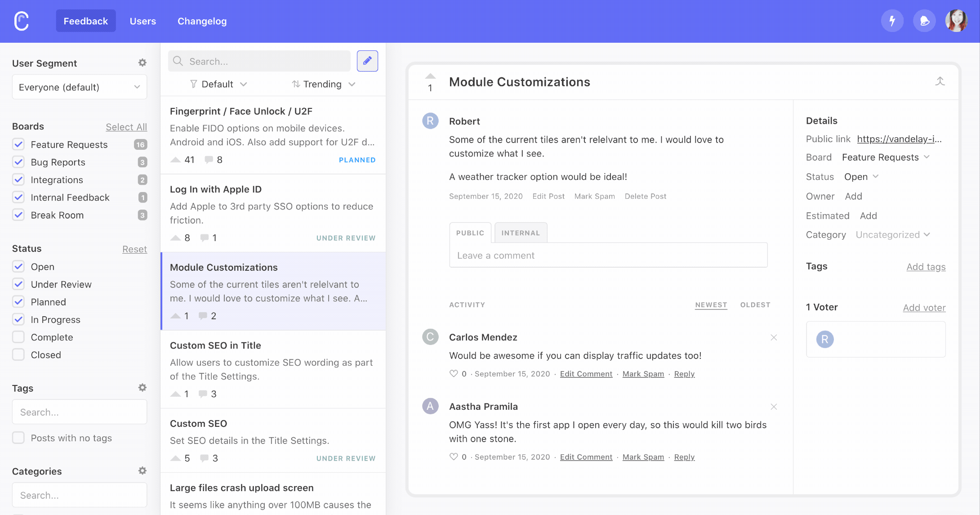980x515 pixels.
Task: Click the filter funnel icon
Action: click(194, 84)
